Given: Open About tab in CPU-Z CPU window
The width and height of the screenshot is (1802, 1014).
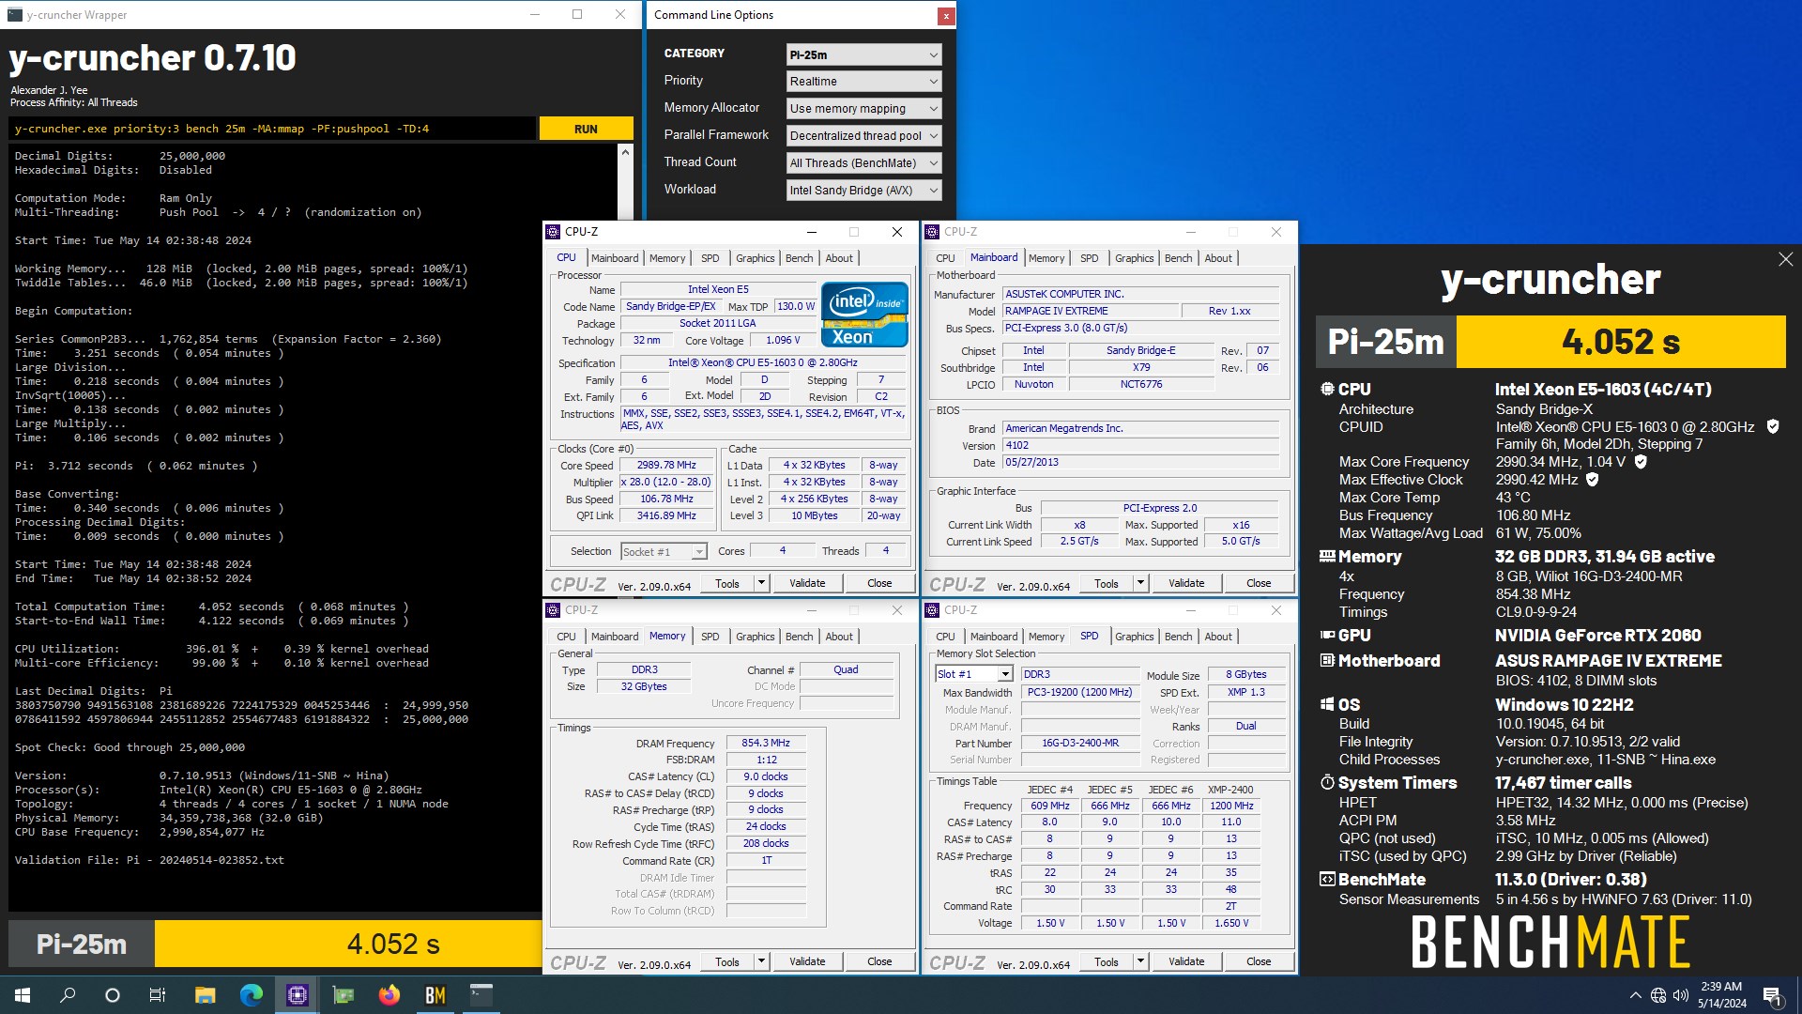Looking at the screenshot, I should [839, 258].
